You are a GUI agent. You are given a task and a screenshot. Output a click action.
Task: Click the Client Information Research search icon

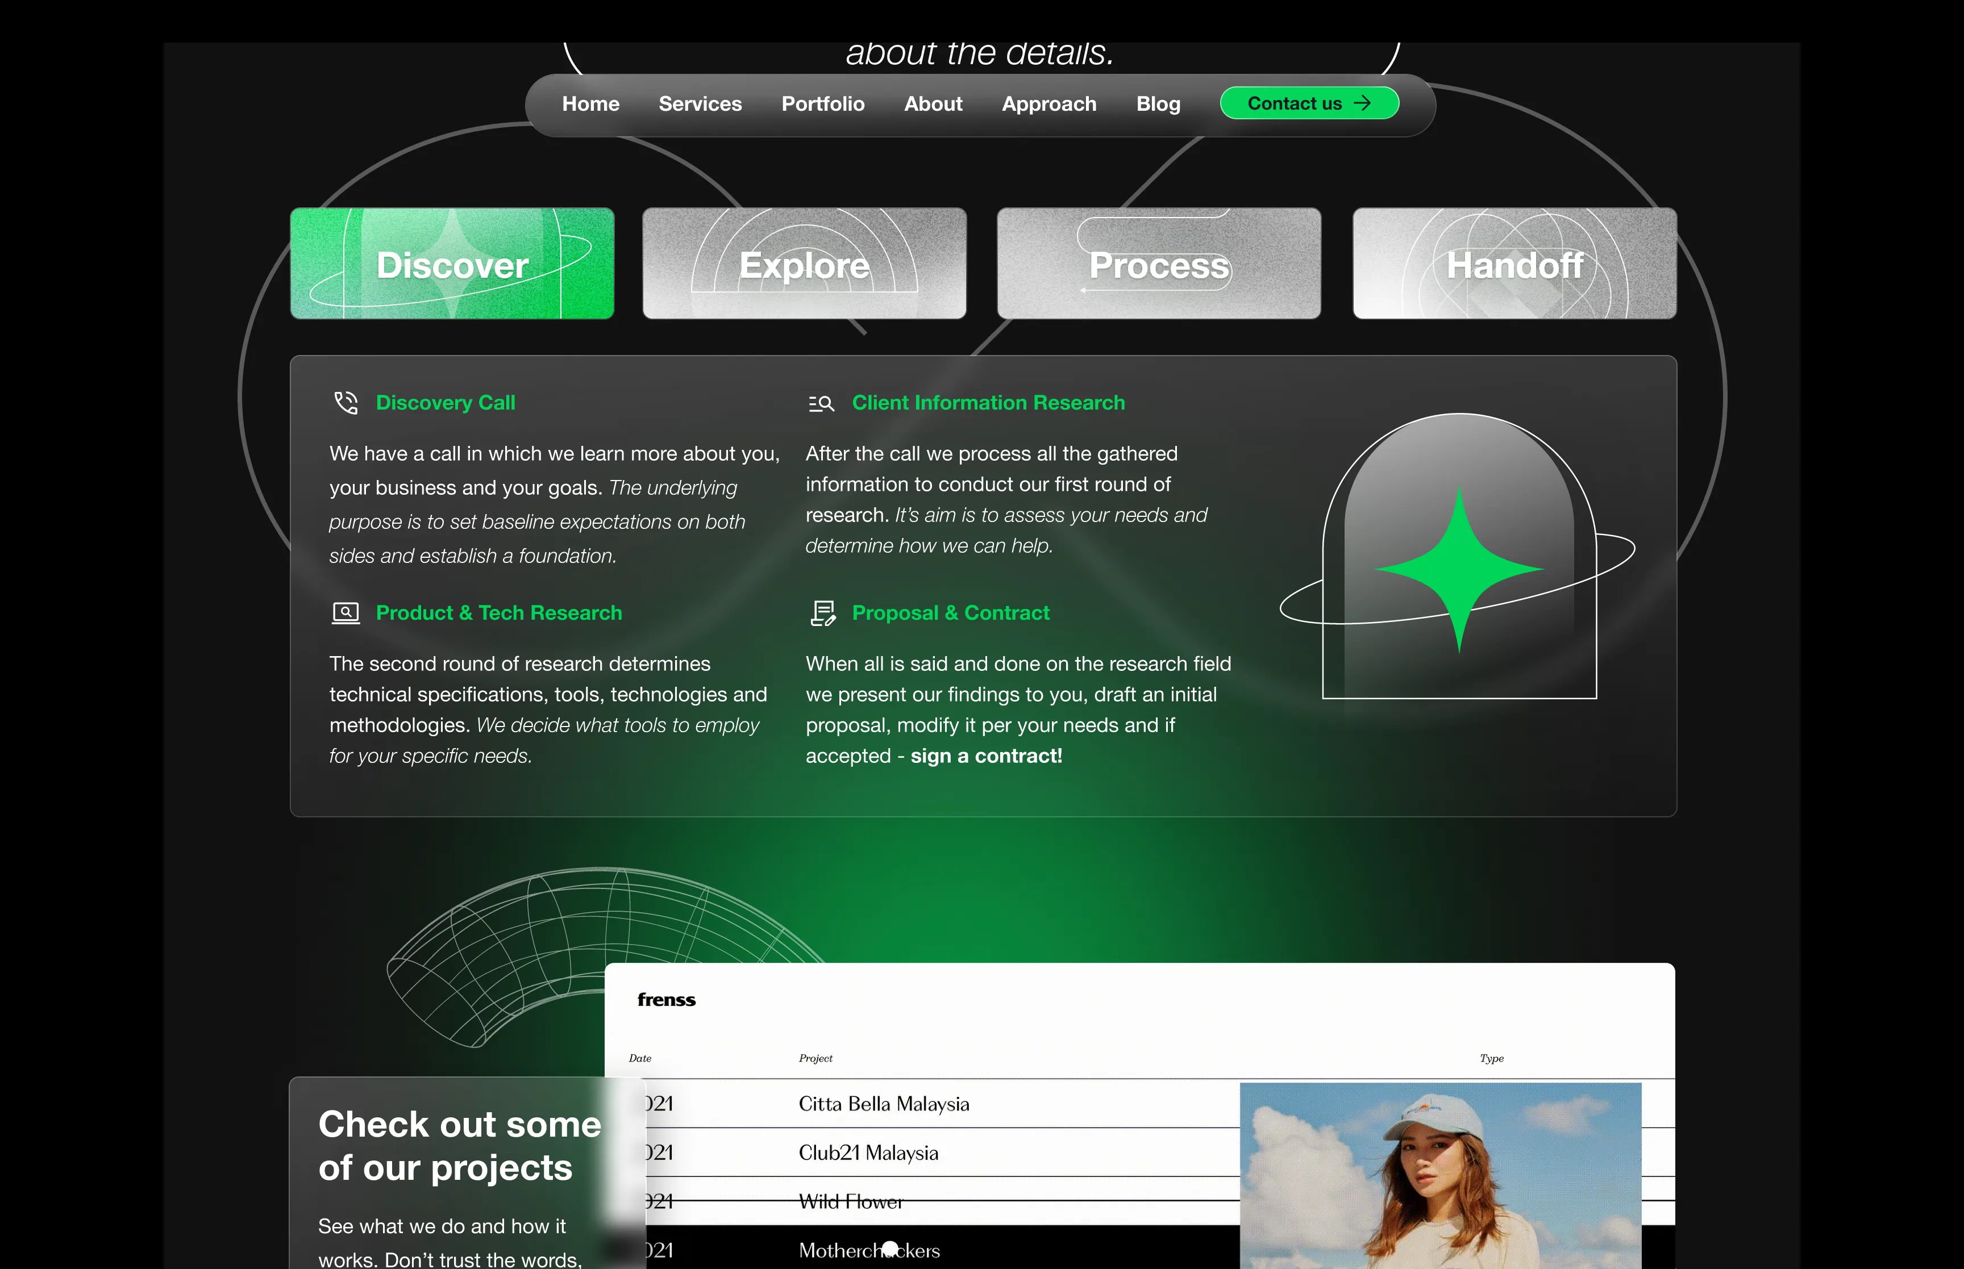(821, 403)
